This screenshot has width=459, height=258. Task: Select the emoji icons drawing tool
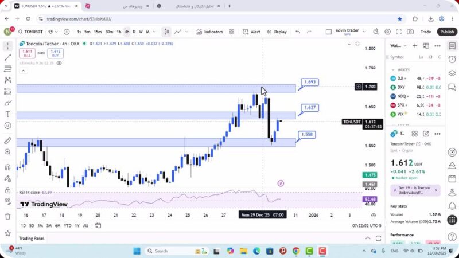click(7, 125)
